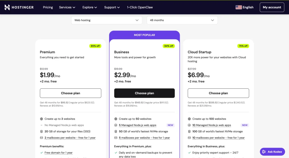Viewport: 289px width, 158px height.
Task: Open Ask Kodee chat
Action: pyautogui.click(x=272, y=152)
